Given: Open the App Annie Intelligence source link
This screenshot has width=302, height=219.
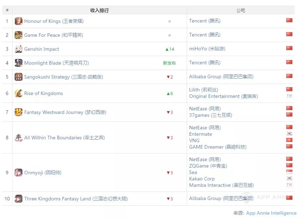Looking at the screenshot, I should [x=271, y=213].
